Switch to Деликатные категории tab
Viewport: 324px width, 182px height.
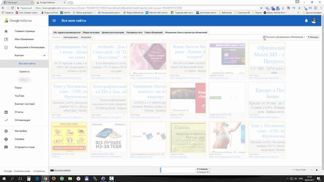pos(113,32)
